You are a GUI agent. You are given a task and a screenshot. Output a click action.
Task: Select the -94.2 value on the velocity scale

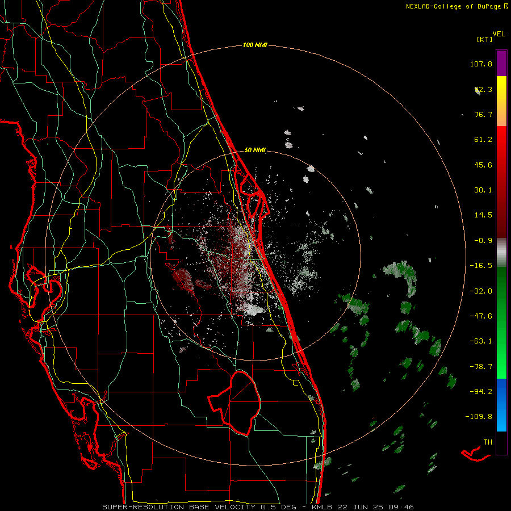[481, 392]
